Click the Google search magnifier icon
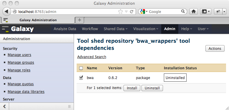This screenshot has width=229, height=110. 183,12
